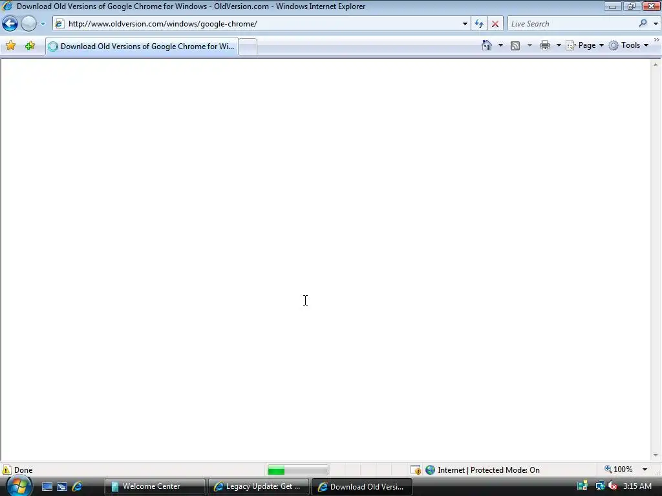Launch Internet Explorer from quick launch
Viewport: 662px width, 496px height.
78,487
